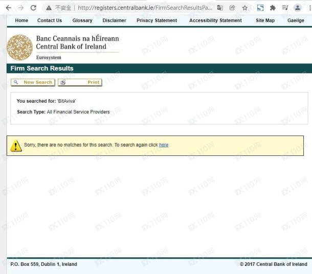
Task: Click the address bar URL field
Action: (x=145, y=8)
